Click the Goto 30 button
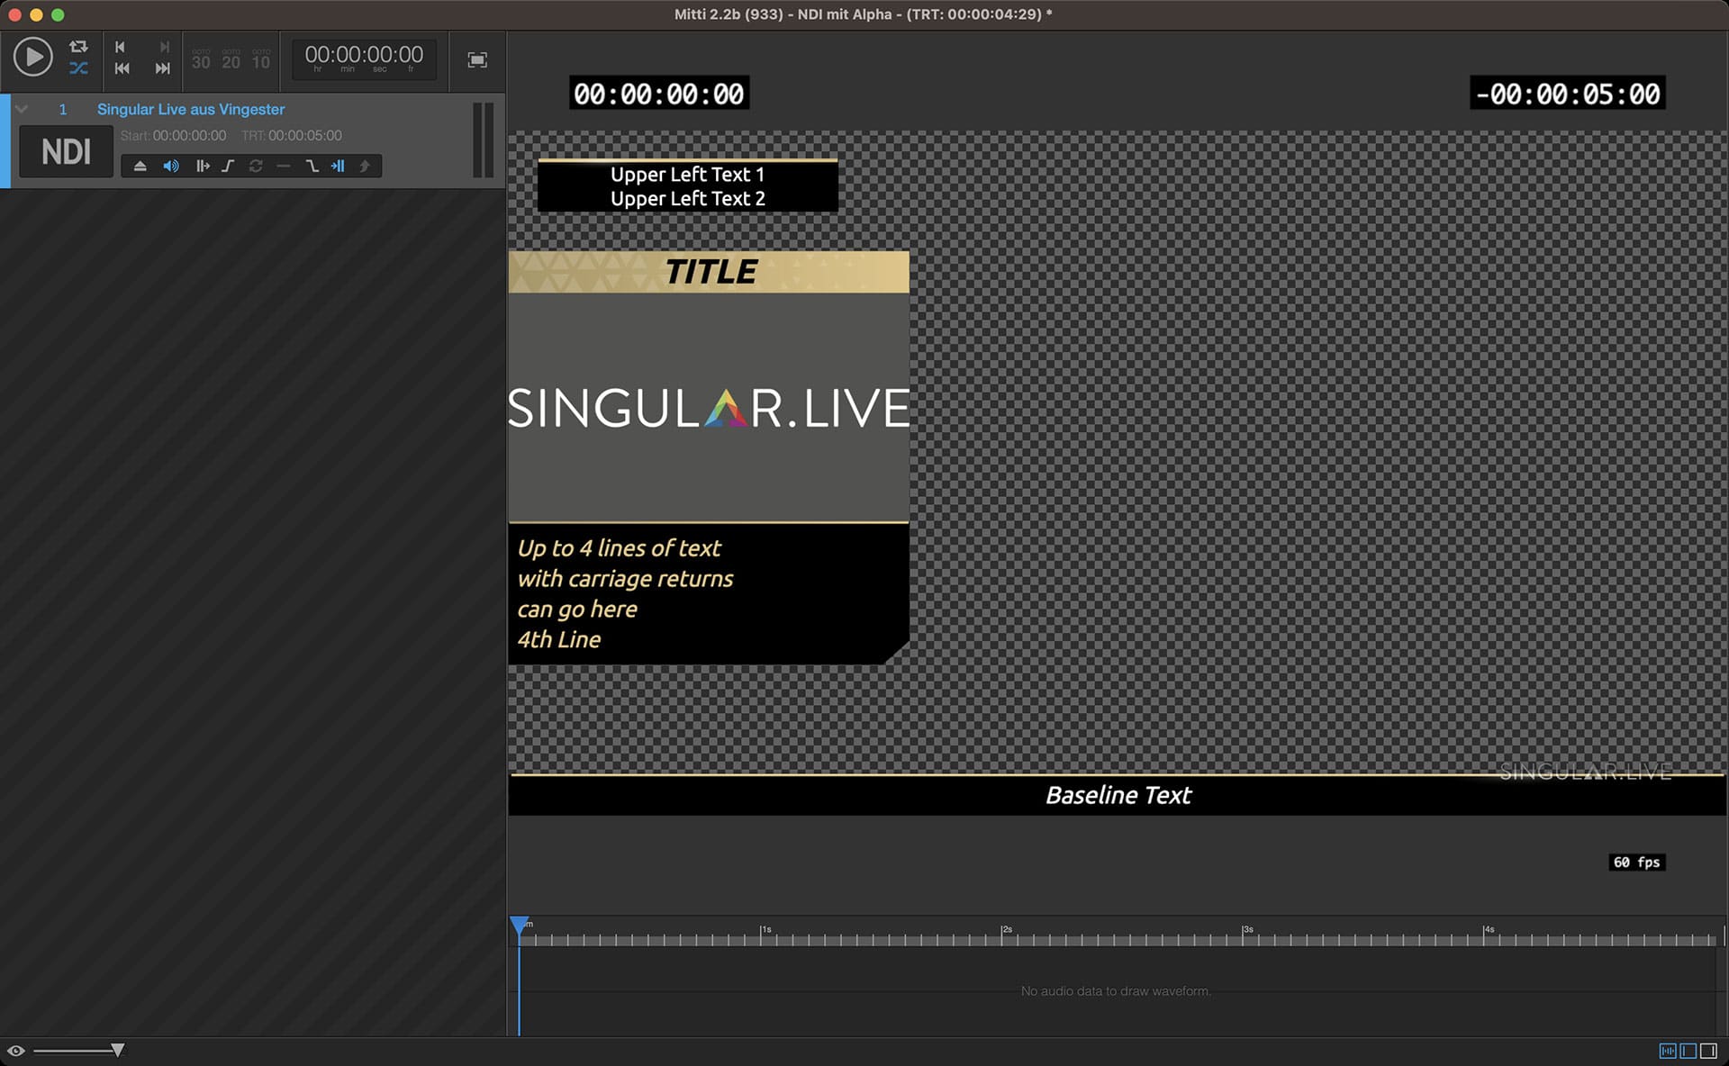Image resolution: width=1729 pixels, height=1066 pixels. click(x=201, y=60)
